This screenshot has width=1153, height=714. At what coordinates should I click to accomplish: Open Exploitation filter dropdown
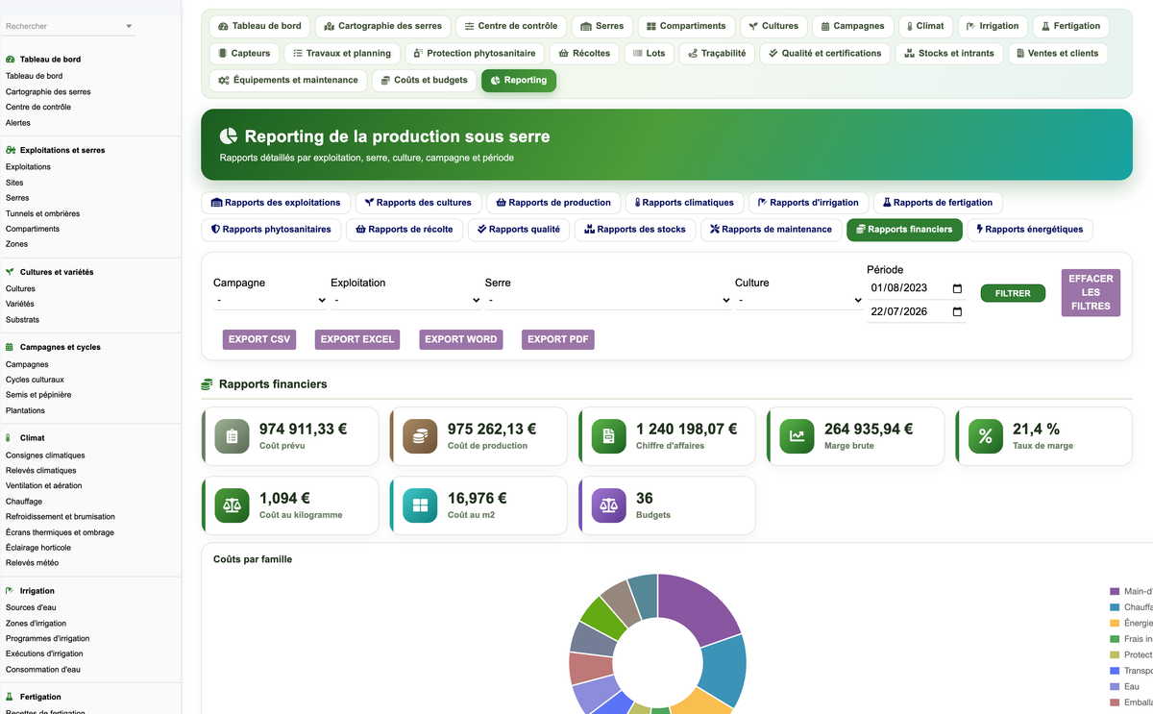click(x=405, y=301)
